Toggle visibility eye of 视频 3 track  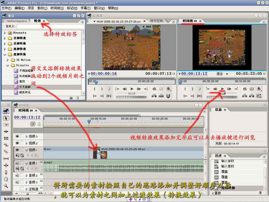click(17, 136)
